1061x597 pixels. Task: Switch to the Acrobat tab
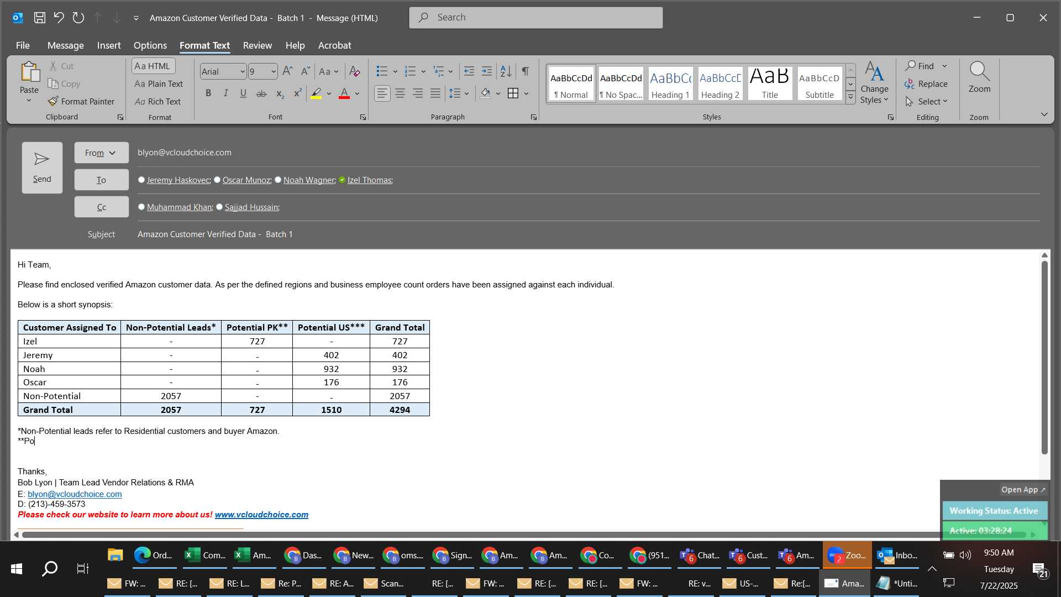tap(334, 45)
